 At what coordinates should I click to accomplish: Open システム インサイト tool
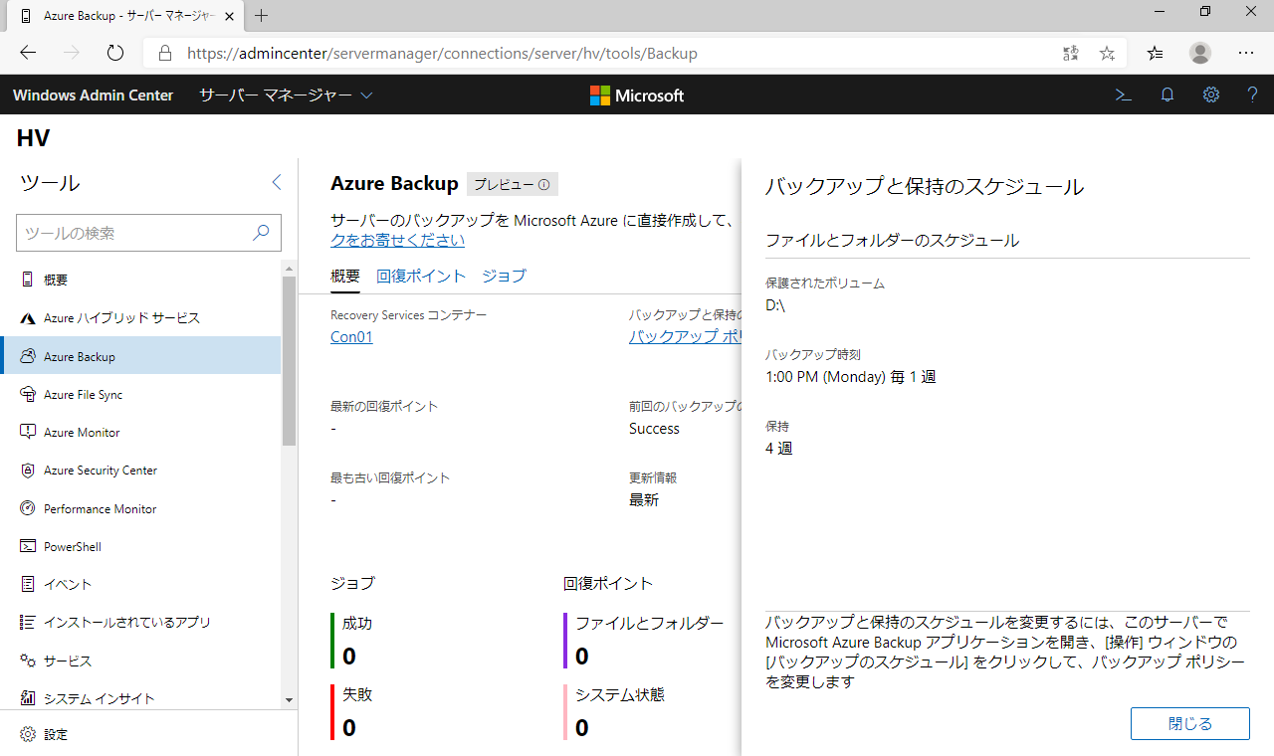[141, 699]
